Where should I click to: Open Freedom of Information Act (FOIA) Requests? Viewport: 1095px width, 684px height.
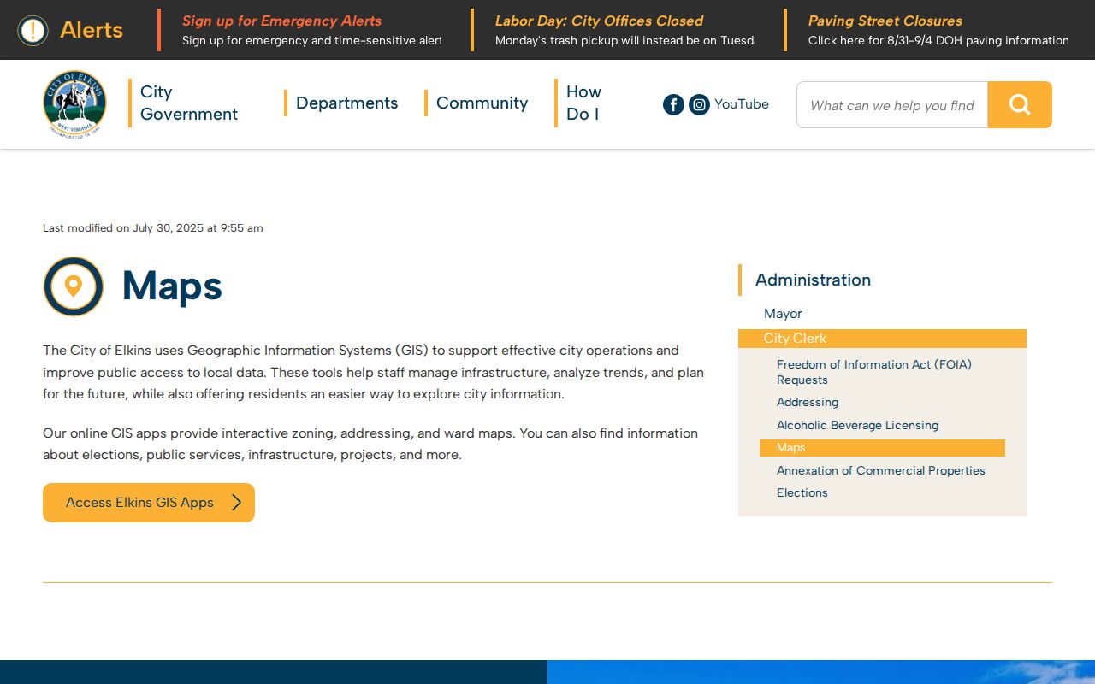(874, 372)
